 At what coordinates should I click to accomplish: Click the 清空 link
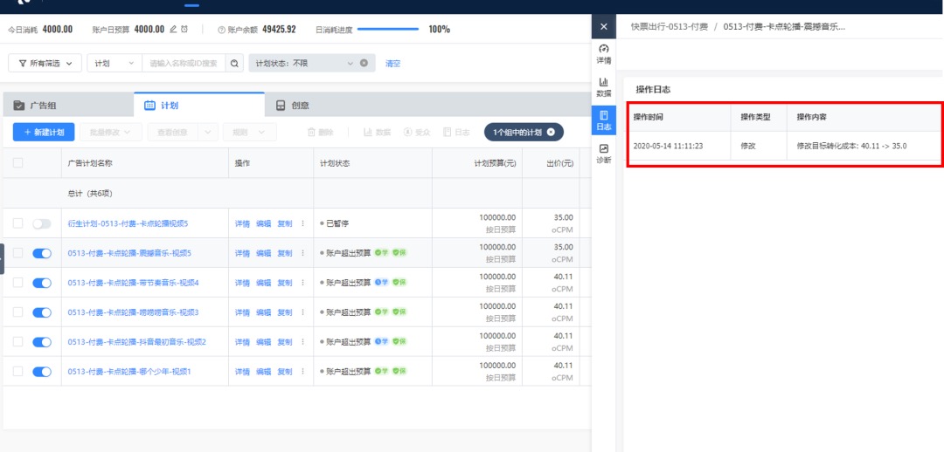pyautogui.click(x=392, y=63)
